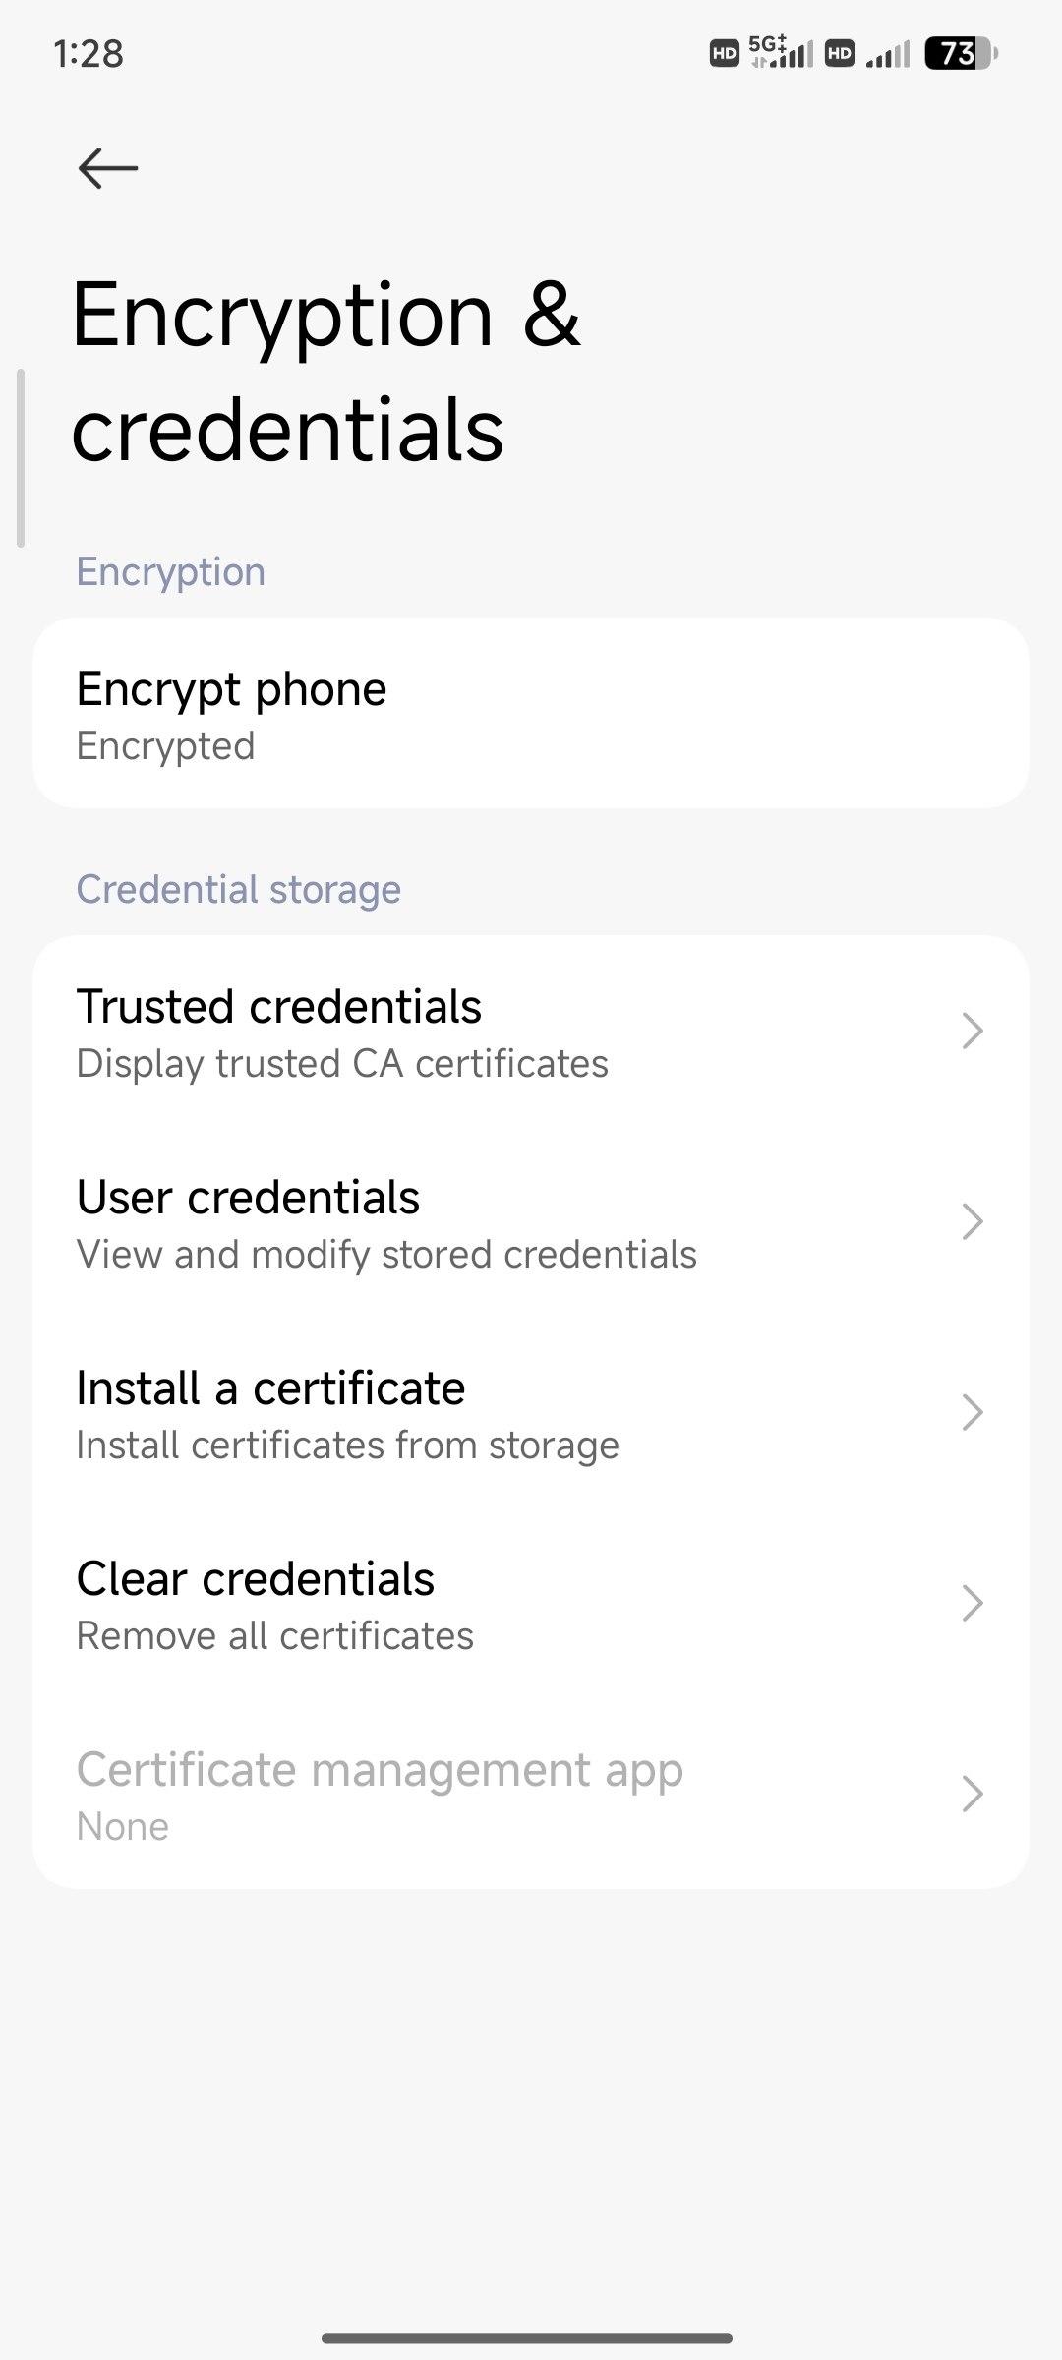Tap the battery level indicator icon

point(961,53)
